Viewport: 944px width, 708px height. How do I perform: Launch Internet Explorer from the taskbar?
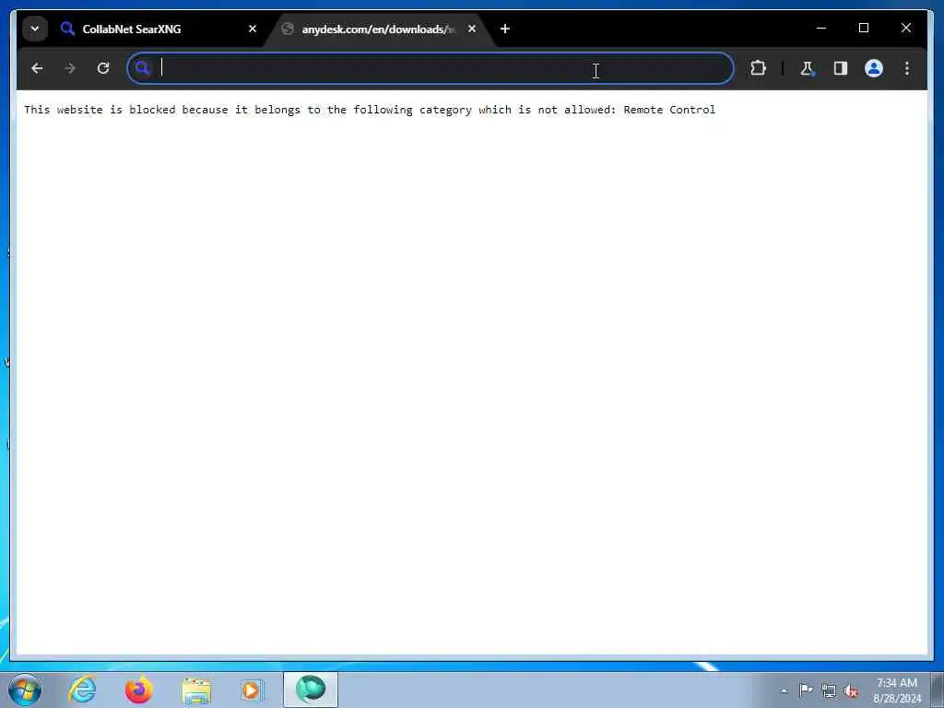pos(82,690)
